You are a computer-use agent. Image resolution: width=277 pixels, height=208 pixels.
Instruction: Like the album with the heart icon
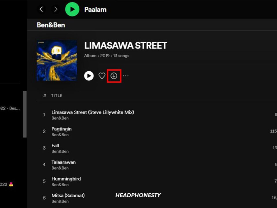(x=102, y=76)
